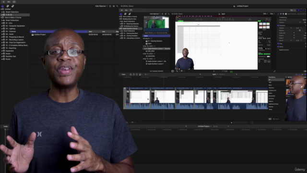The image size is (307, 173).
Task: Collapse the How to Make a Course library
Action: click(1, 17)
